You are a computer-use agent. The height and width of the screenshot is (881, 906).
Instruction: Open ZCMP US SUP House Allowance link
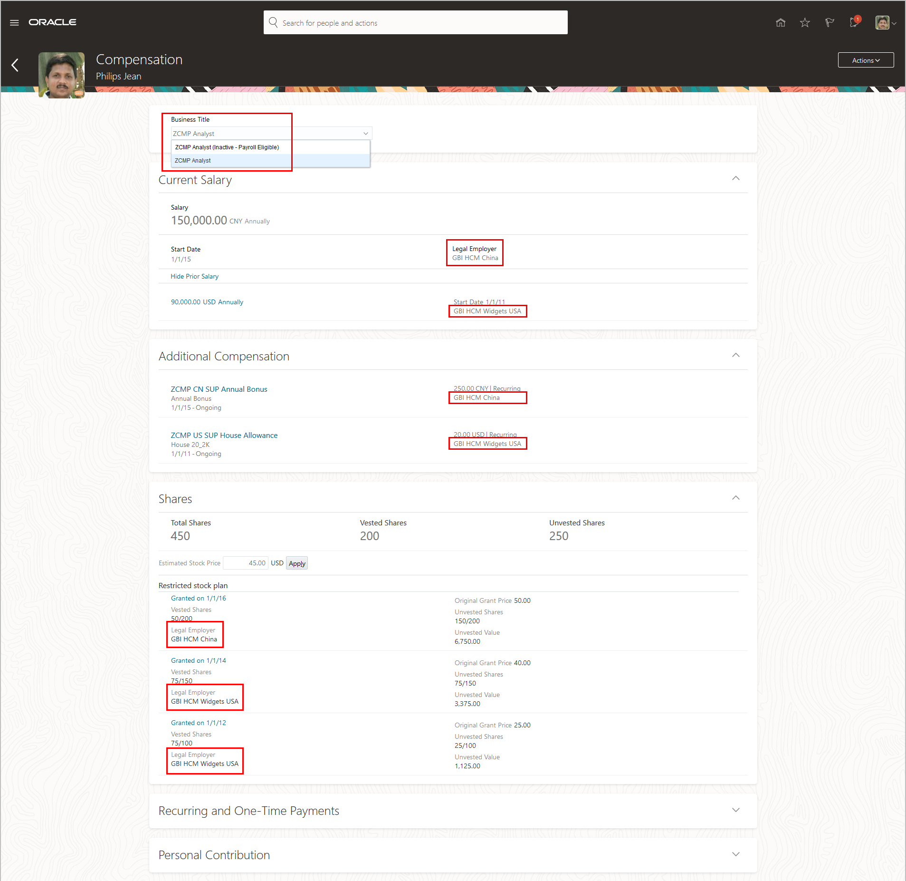[224, 435]
